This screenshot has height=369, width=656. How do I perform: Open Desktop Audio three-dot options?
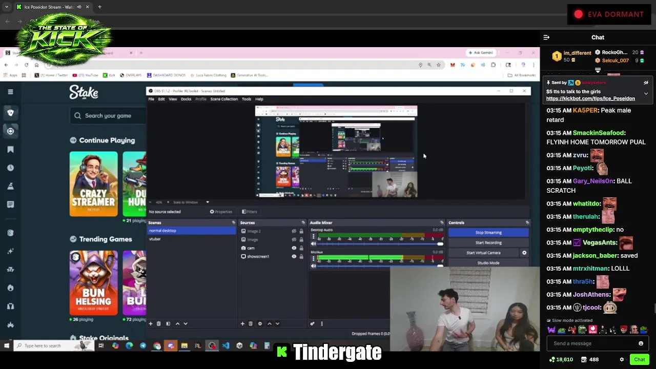click(313, 237)
